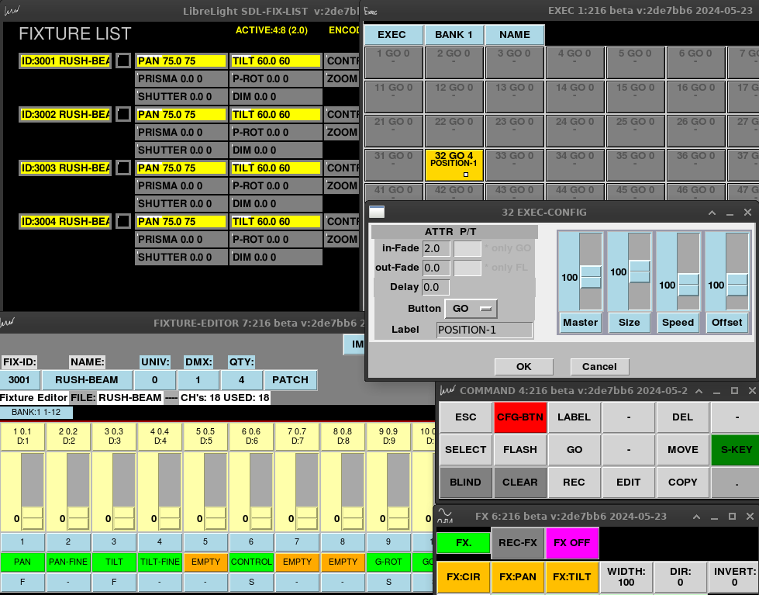The height and width of the screenshot is (595, 759).
Task: Click the CFG-BTN red command button
Action: (519, 417)
